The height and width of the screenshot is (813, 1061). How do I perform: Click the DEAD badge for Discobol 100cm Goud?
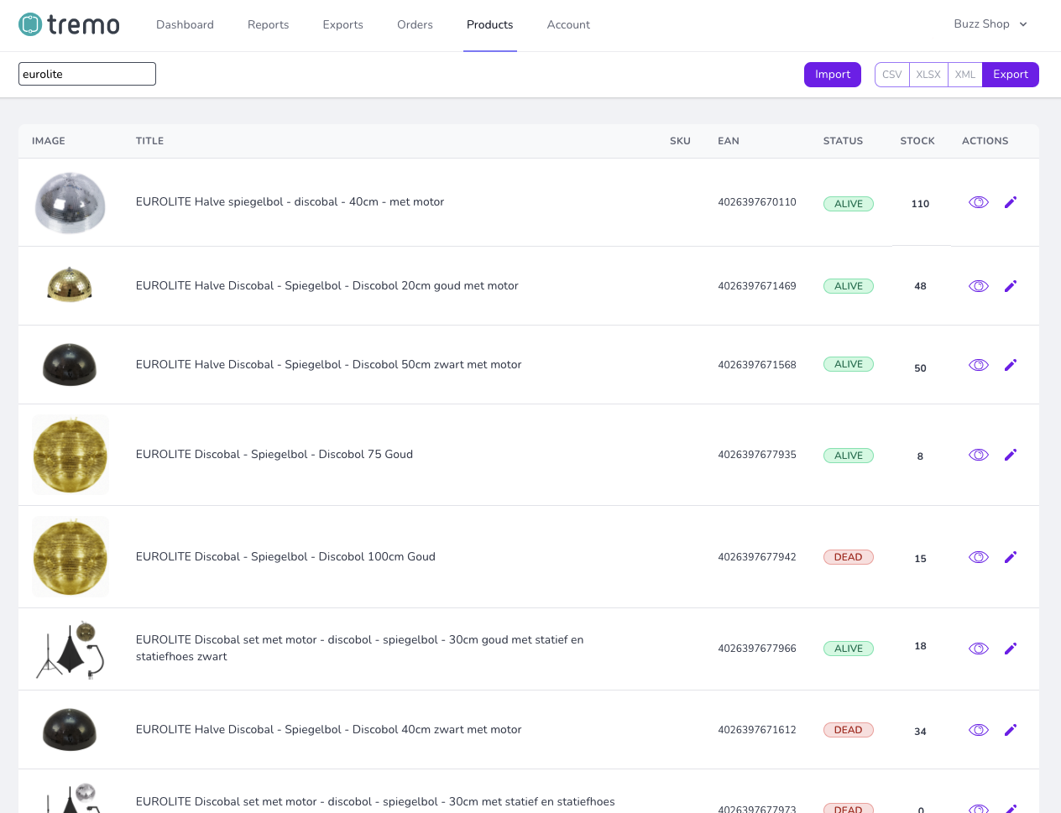pos(849,557)
